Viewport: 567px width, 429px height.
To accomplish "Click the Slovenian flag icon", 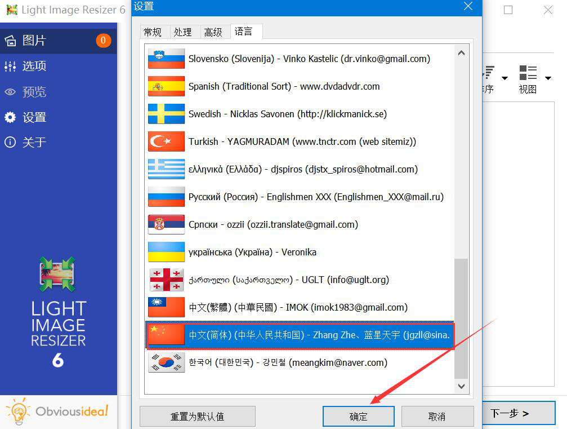I will coord(166,59).
